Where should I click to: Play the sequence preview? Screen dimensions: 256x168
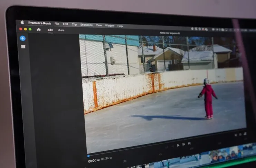click(x=178, y=145)
